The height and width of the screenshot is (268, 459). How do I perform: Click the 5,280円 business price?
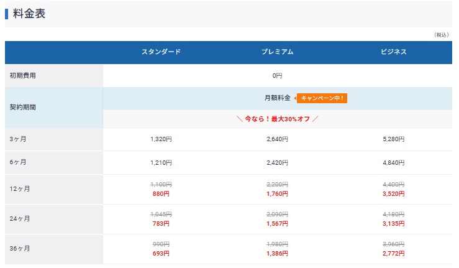(394, 139)
